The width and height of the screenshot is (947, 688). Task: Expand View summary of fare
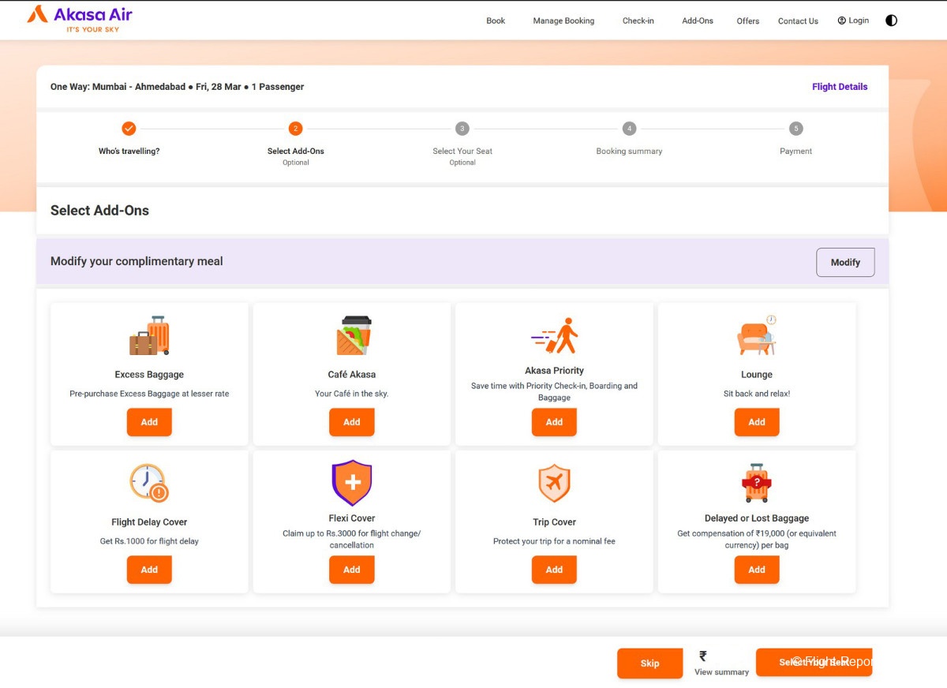click(x=721, y=672)
